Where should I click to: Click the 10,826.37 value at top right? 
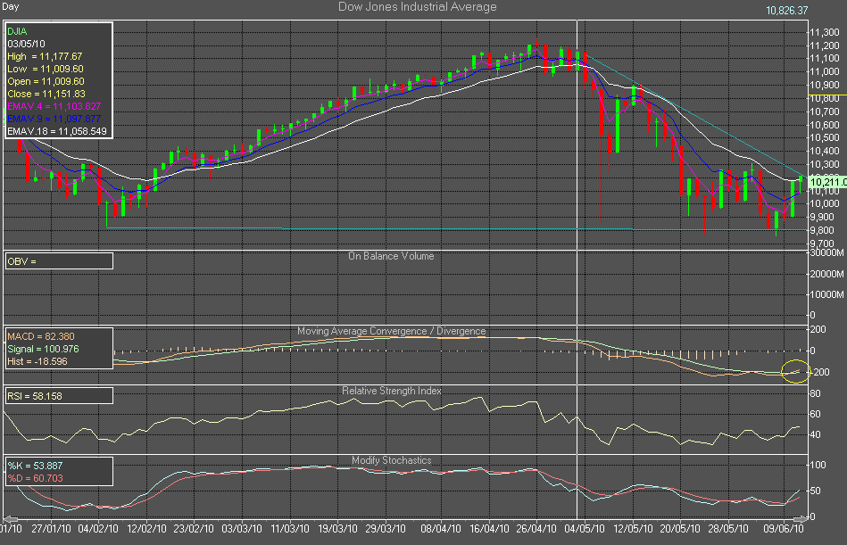(787, 10)
